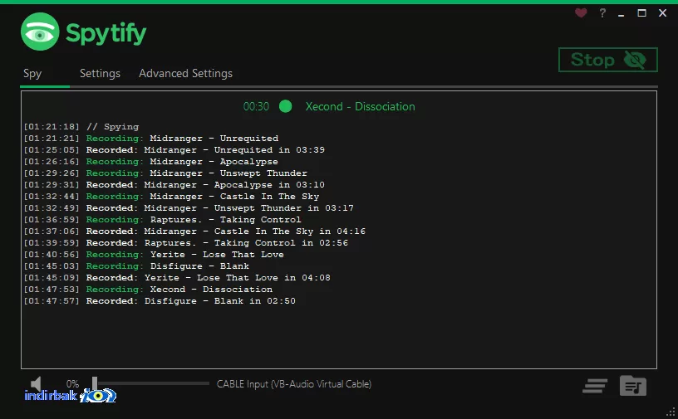Viewport: 678px width, 419px height.
Task: Open the Advanced Settings tab
Action: point(185,74)
